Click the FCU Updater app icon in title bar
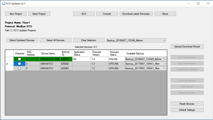The height and width of the screenshot is (120, 213). (4, 4)
